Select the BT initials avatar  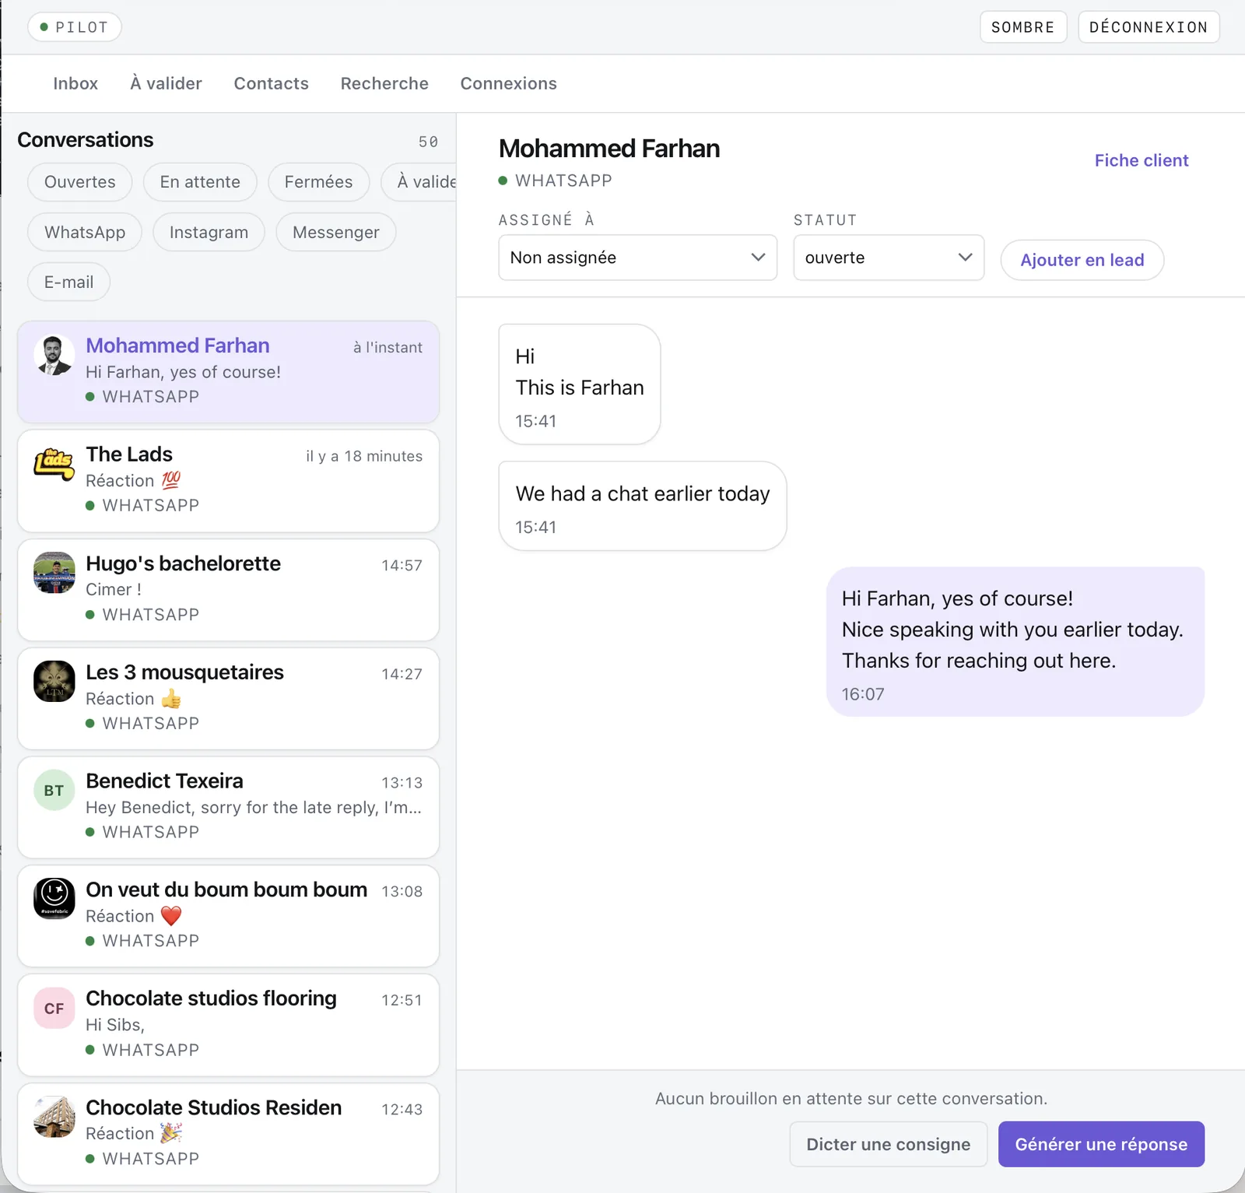(54, 791)
